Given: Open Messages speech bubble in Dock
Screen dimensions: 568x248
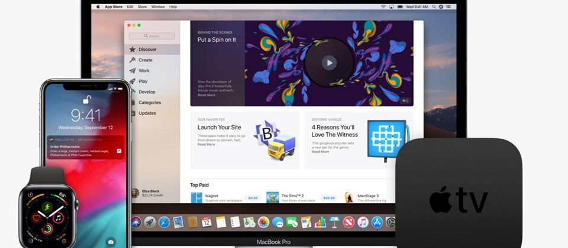Looking at the screenshot, I should [277, 222].
